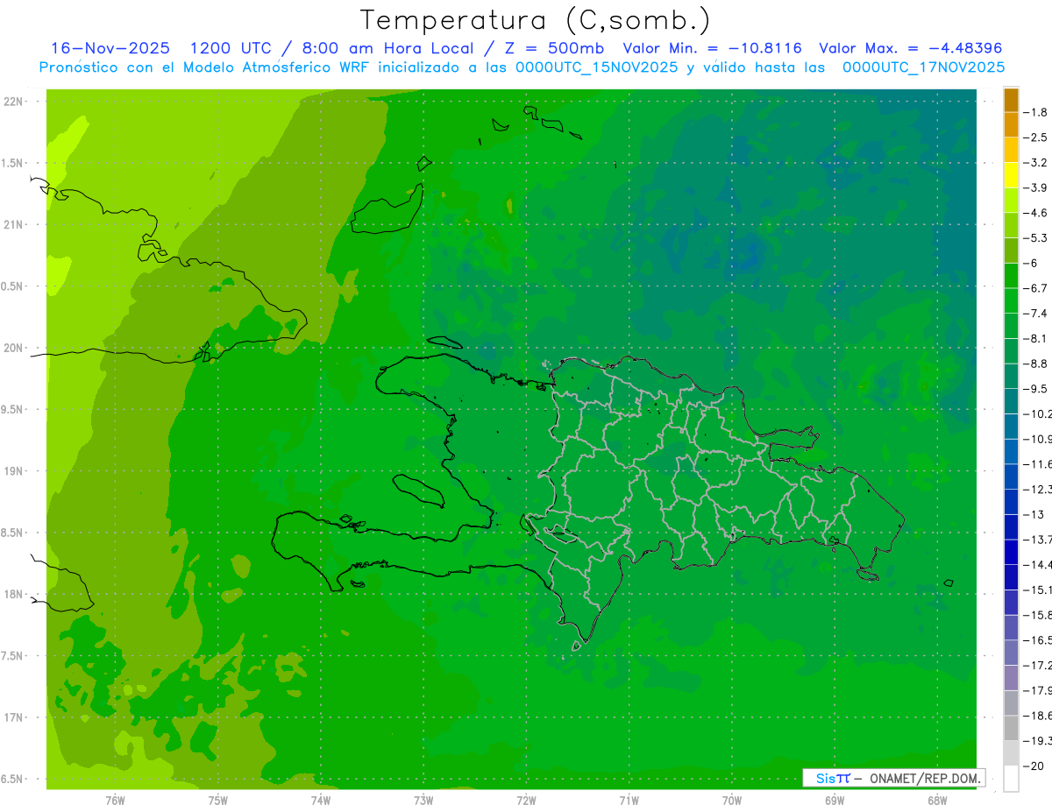Click the '72W' longitude label
Viewport: 1052px width, 812px height.
click(526, 801)
